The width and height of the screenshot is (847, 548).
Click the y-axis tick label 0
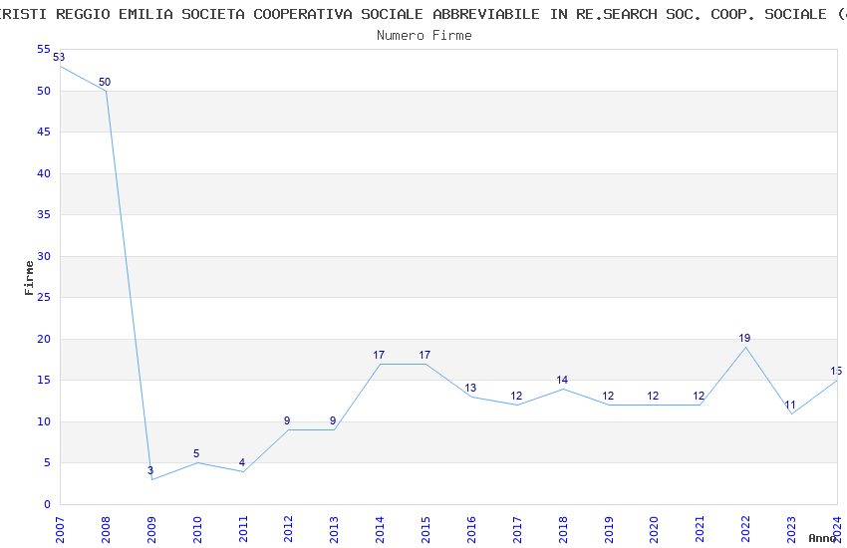tap(48, 504)
